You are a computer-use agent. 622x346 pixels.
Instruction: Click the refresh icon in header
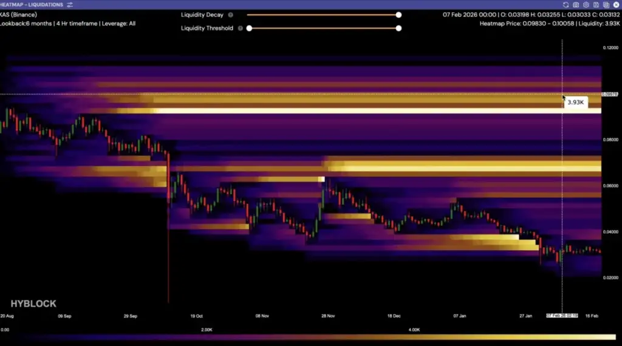point(566,5)
